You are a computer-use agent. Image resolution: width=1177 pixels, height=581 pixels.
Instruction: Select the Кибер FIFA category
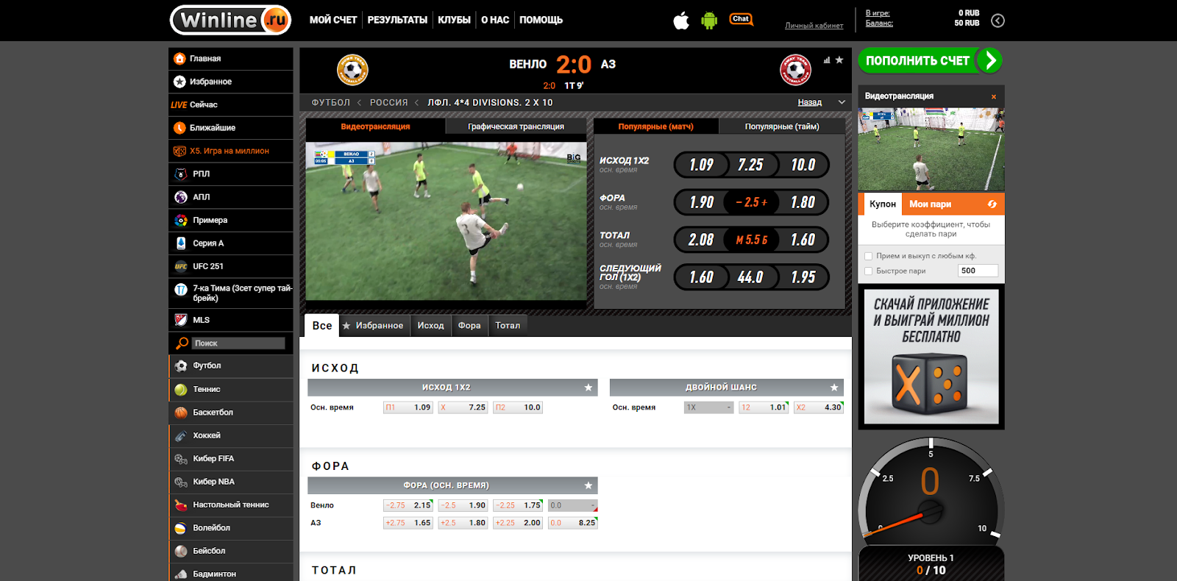pos(231,459)
